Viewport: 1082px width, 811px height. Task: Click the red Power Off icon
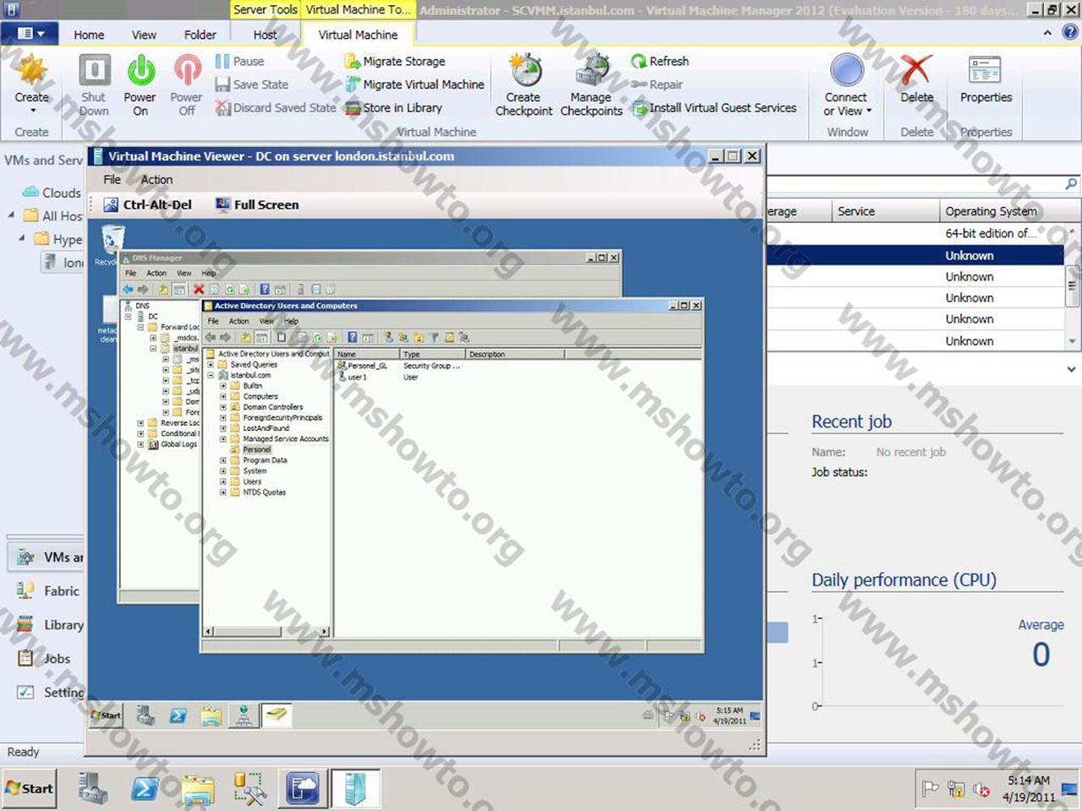tap(187, 71)
